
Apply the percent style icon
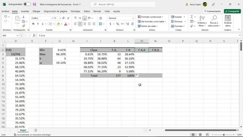118,24
